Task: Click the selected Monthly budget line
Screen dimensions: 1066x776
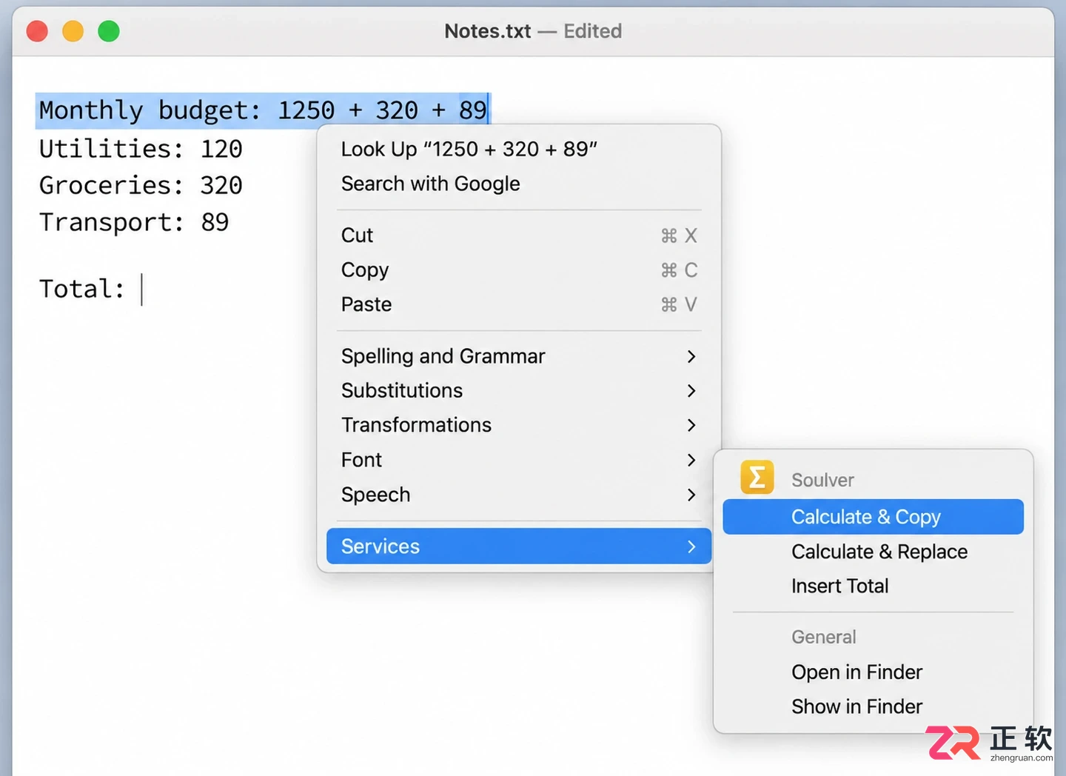Action: (263, 110)
